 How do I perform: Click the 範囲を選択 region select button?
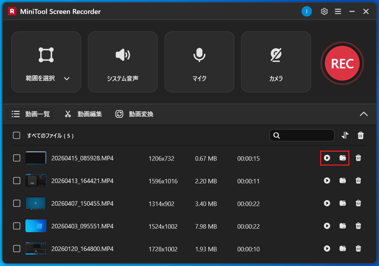click(46, 62)
